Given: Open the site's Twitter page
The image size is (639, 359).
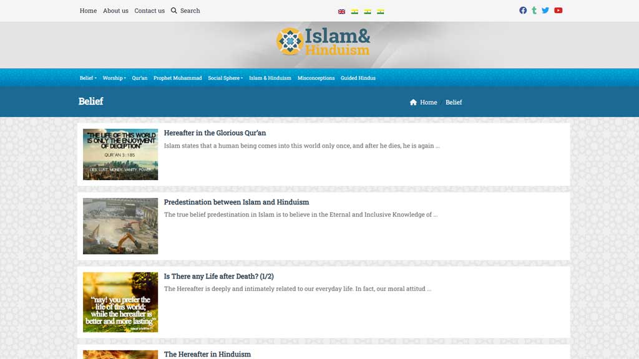Looking at the screenshot, I should [x=545, y=10].
